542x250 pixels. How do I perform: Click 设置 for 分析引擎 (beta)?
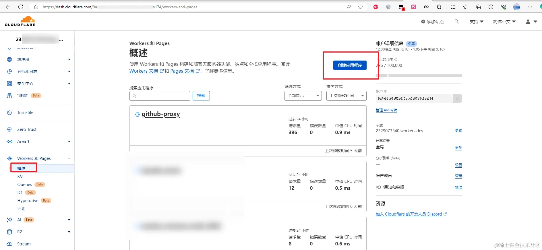[x=458, y=165]
